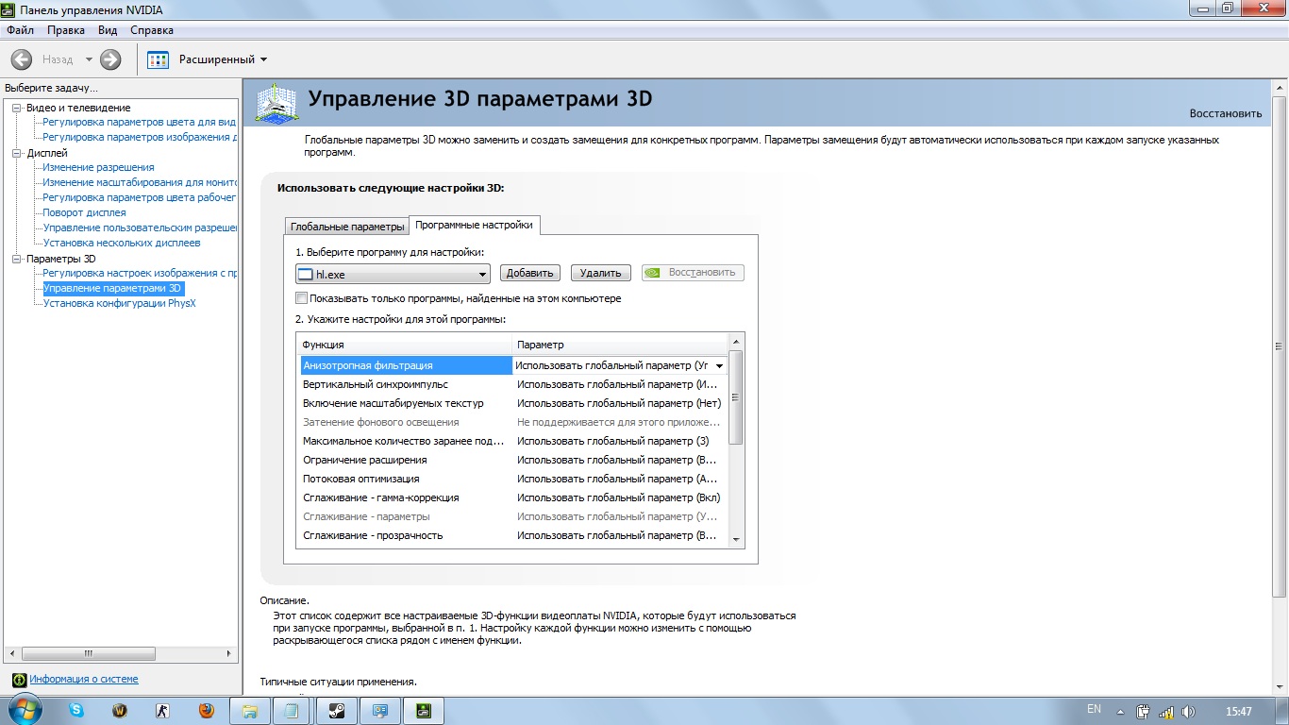Launch World of Warcraft taskbar icon
The height and width of the screenshot is (725, 1289).
[120, 710]
